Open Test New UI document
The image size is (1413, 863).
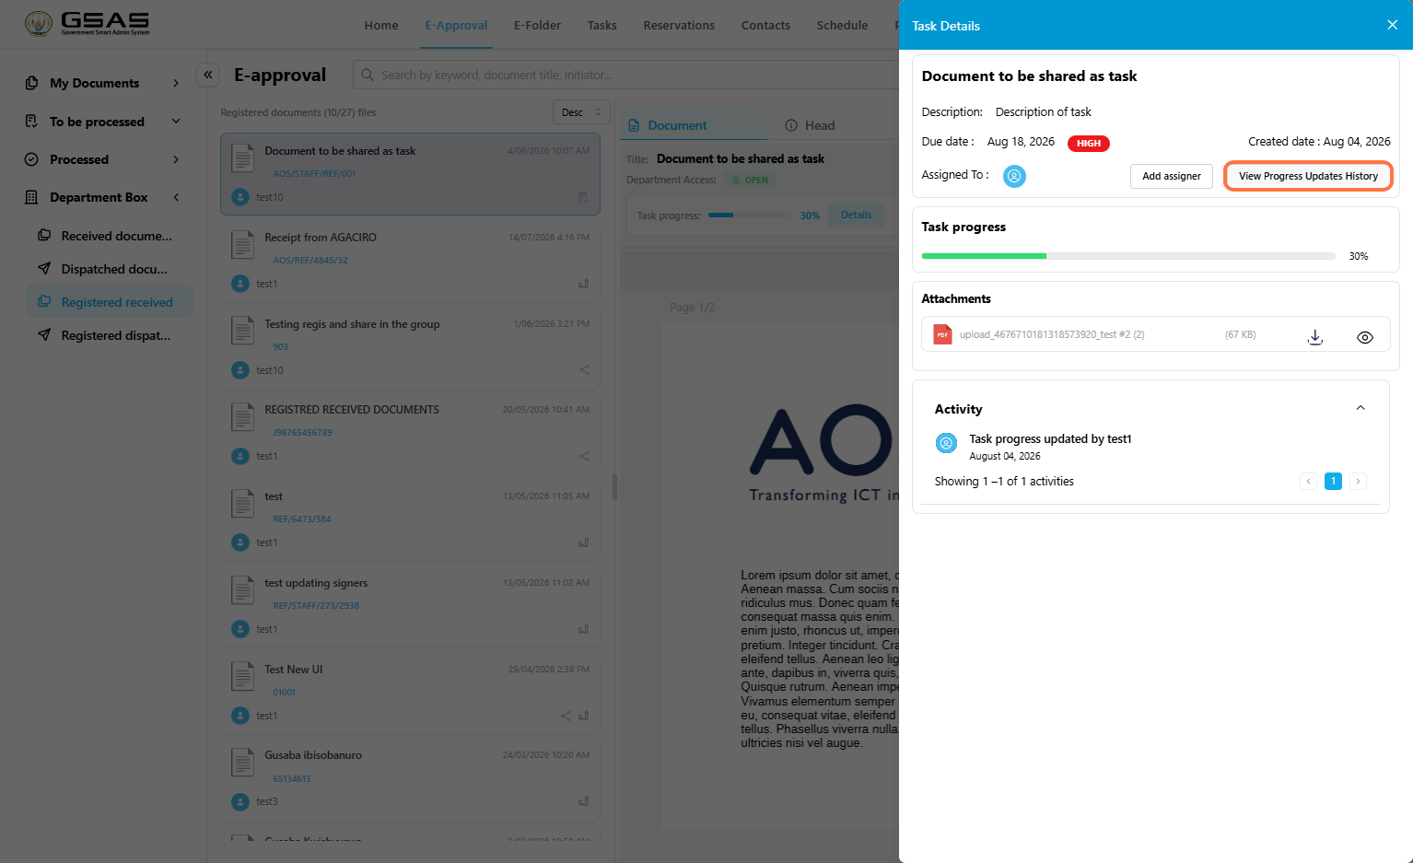[411, 693]
